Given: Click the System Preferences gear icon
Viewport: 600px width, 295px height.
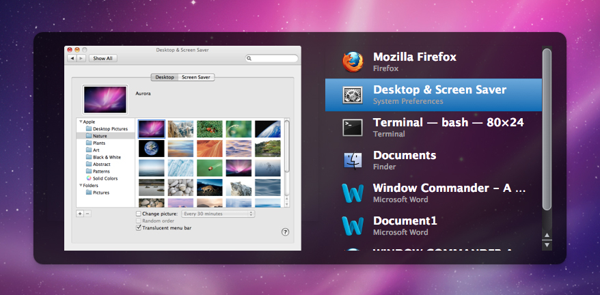Looking at the screenshot, I should (353, 95).
